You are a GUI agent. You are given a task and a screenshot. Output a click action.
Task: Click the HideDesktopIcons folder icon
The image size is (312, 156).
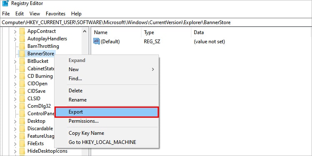[x=22, y=151]
